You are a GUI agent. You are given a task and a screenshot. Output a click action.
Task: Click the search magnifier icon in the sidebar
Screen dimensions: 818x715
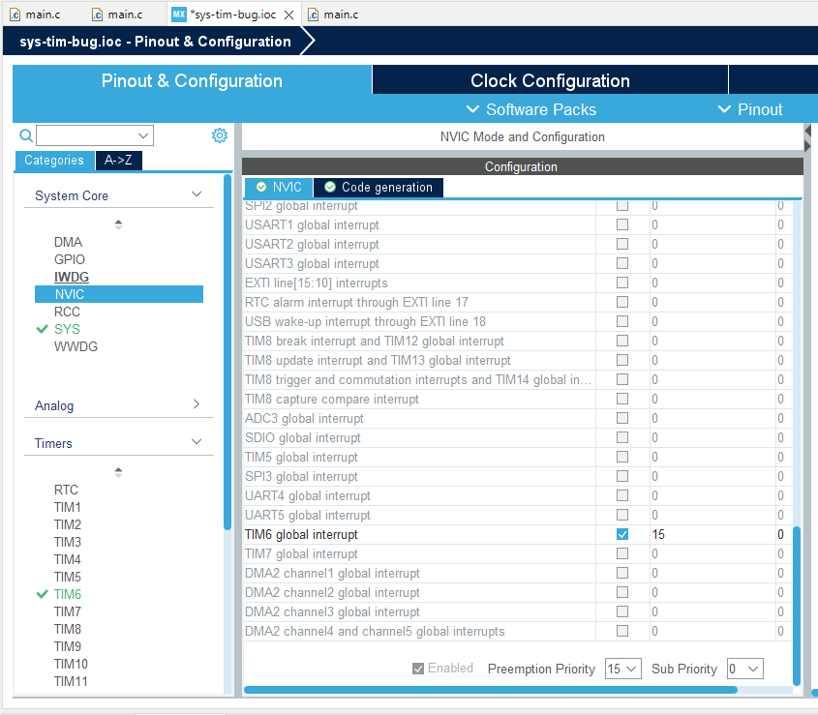click(24, 135)
